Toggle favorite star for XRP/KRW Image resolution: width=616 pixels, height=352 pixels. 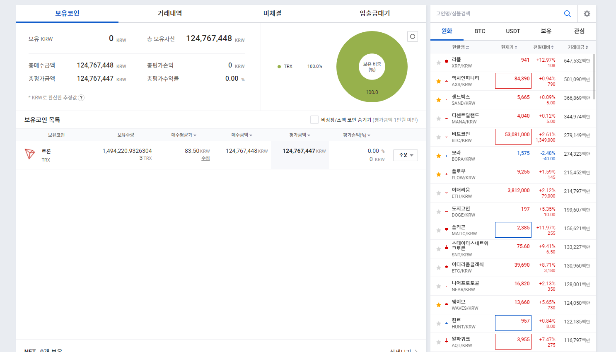(x=439, y=63)
